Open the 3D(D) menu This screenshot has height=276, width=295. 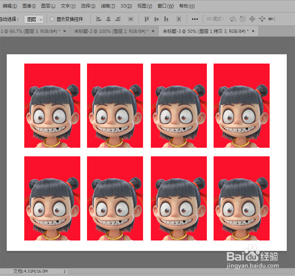126,6
